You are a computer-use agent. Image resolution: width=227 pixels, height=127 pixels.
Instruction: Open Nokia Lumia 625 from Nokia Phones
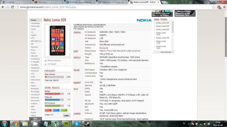[x=162, y=30]
